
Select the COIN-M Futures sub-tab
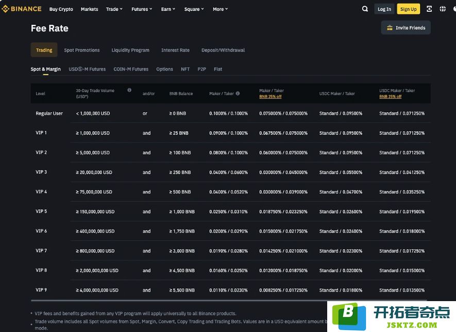tap(131, 69)
